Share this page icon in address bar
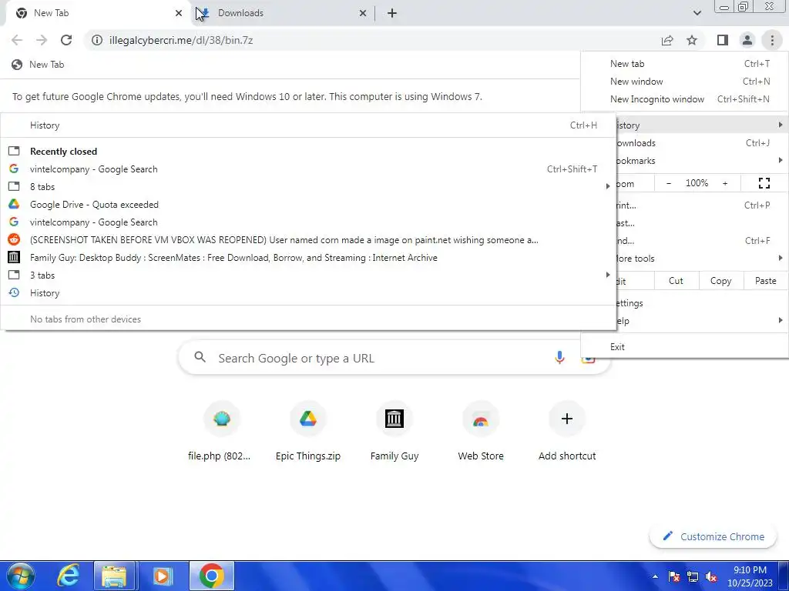The height and width of the screenshot is (591, 789). (667, 40)
